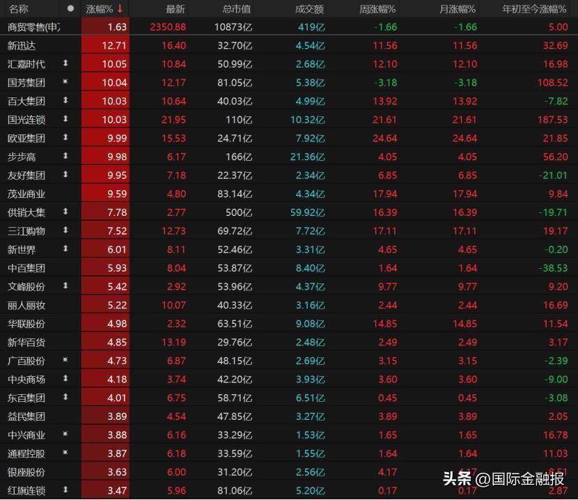Click the red sort arrow beside 涨幅%

click(120, 8)
